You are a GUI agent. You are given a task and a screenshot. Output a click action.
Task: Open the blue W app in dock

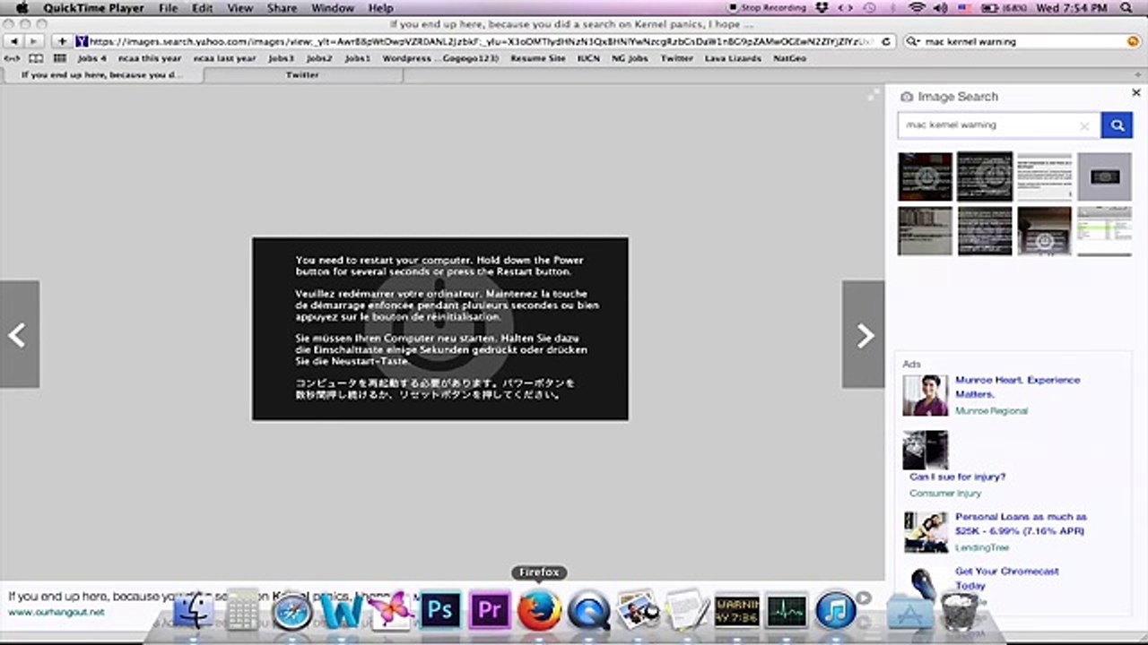click(x=342, y=611)
